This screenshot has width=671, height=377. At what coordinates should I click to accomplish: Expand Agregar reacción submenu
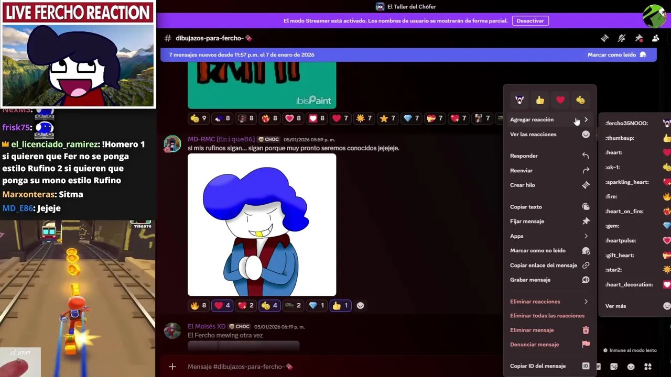point(549,119)
